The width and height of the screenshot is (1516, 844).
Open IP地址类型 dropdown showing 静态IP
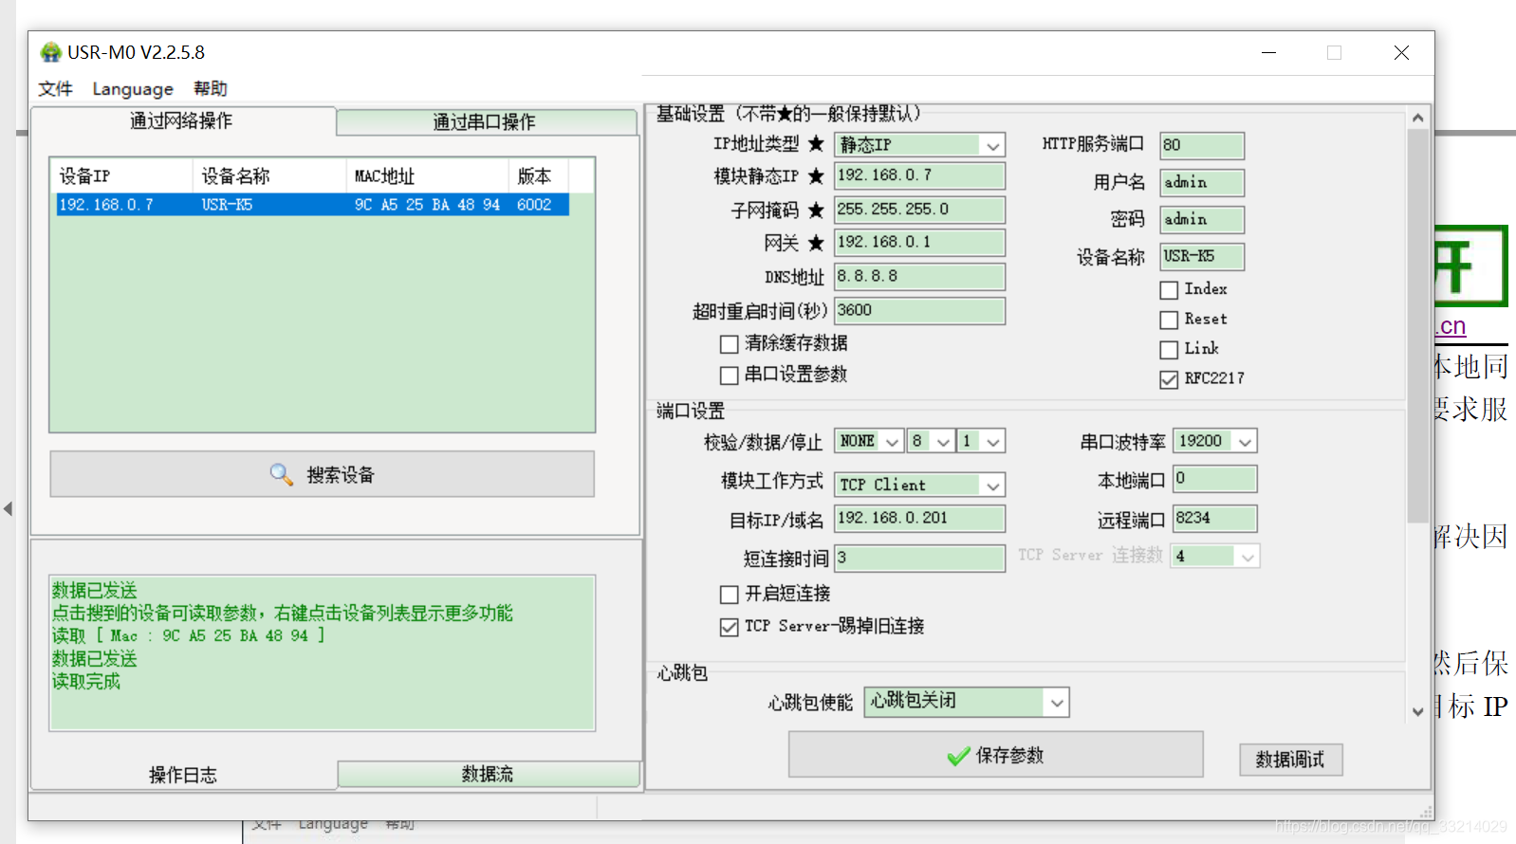click(x=919, y=145)
